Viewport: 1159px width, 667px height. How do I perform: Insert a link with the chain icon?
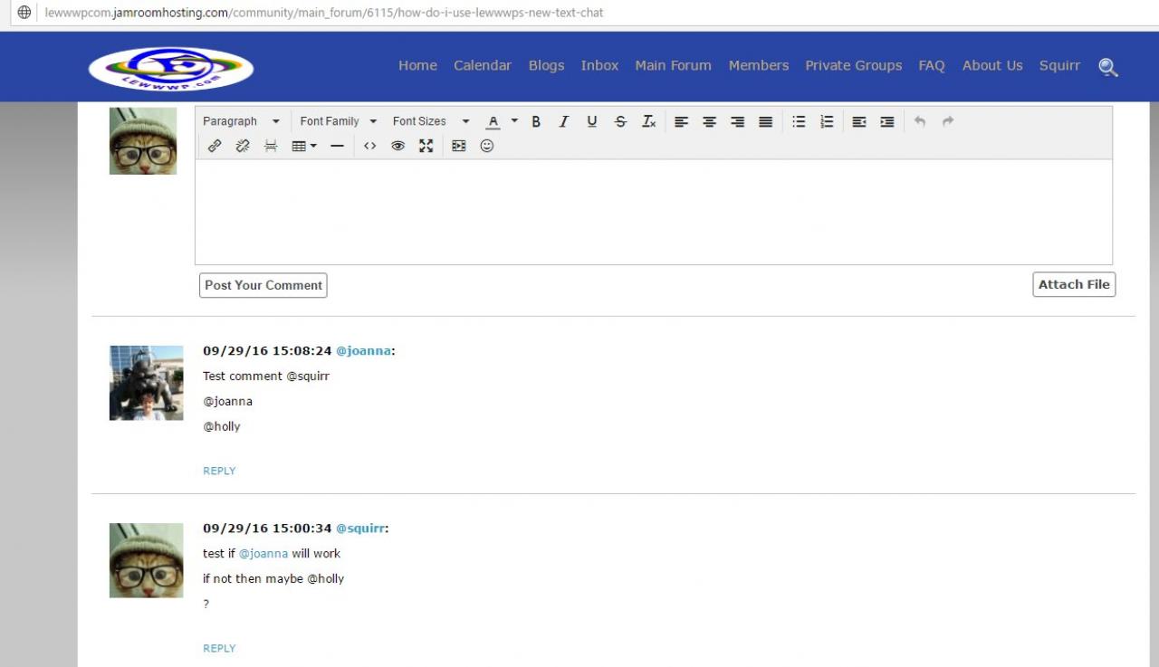[215, 146]
